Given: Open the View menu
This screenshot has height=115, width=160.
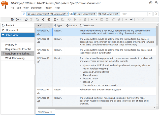Looking at the screenshot, I should [x=26, y=8].
